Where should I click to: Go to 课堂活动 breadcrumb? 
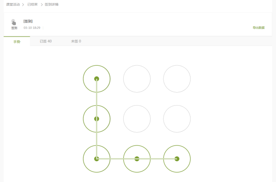13,5
